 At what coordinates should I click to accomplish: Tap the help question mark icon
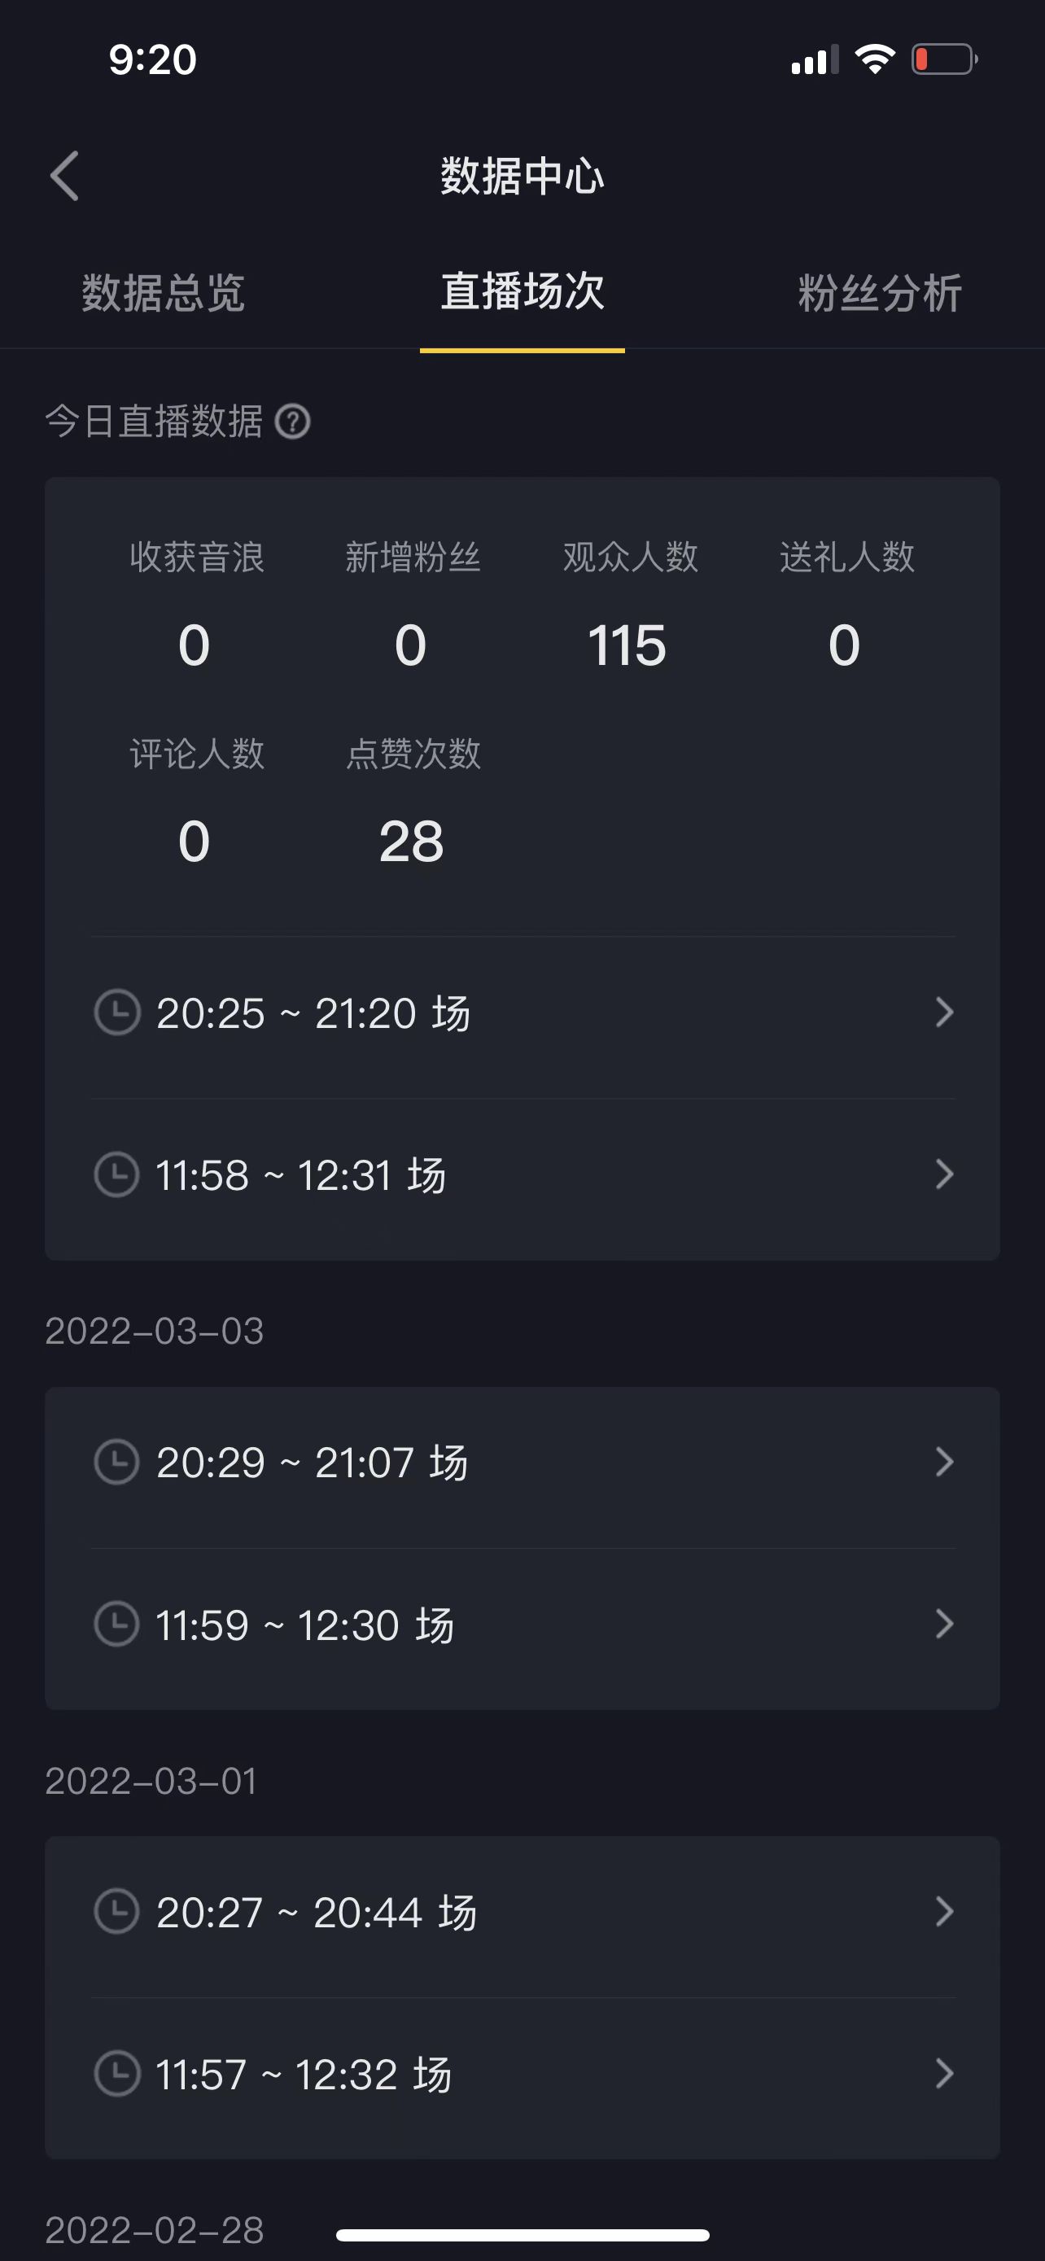point(293,422)
